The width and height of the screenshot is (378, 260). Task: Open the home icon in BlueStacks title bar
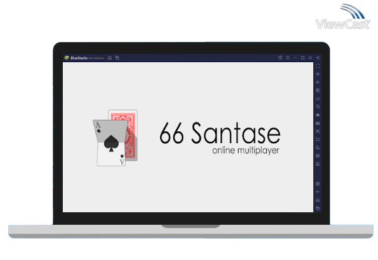pos(110,58)
